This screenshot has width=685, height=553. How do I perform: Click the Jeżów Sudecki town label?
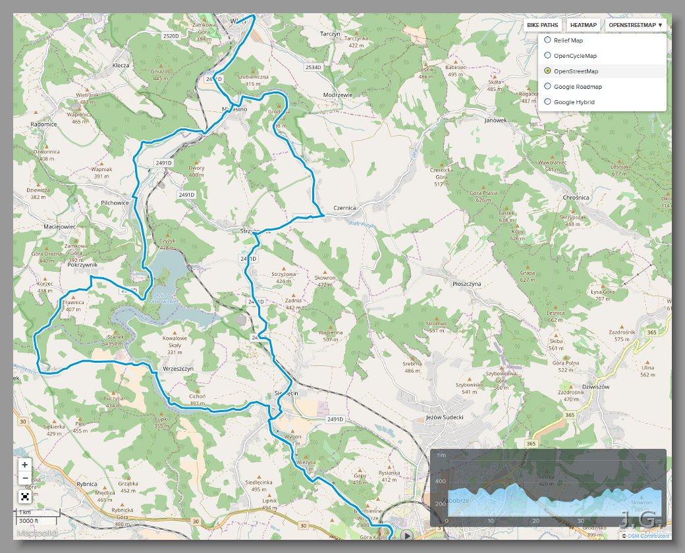pyautogui.click(x=445, y=417)
